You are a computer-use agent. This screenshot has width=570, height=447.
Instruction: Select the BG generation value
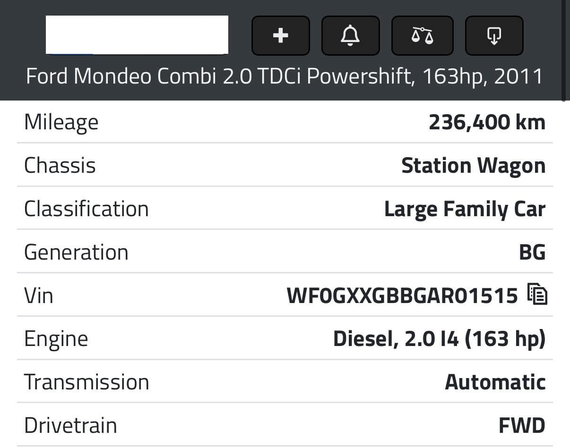[x=532, y=253]
